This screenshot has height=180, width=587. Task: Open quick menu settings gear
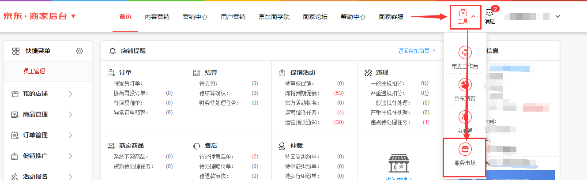79,51
